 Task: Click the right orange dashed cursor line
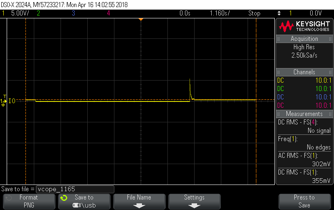coord(256,101)
